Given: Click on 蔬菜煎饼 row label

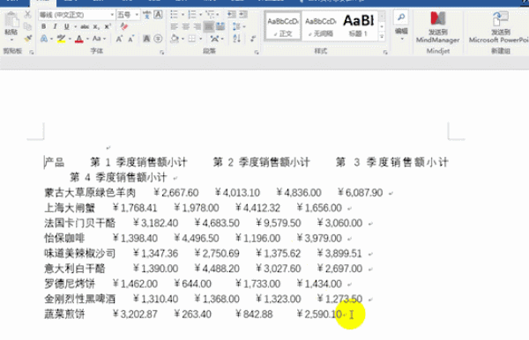Looking at the screenshot, I should tap(64, 314).
